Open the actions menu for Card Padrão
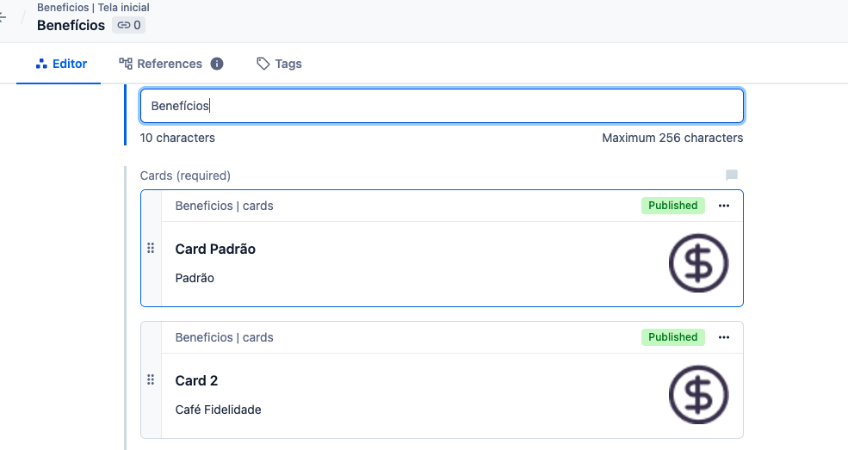The image size is (848, 450). point(723,206)
